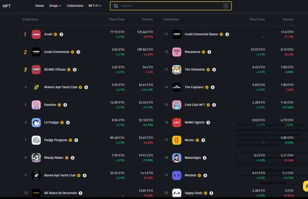The height and width of the screenshot is (199, 308).
Task: Click the Ethereum chain icon beside Azuki
Action: [x=61, y=34]
